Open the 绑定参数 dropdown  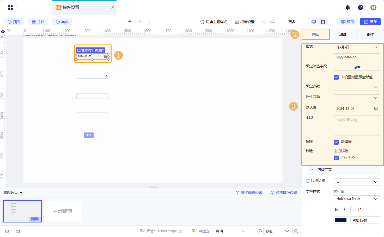357,87
